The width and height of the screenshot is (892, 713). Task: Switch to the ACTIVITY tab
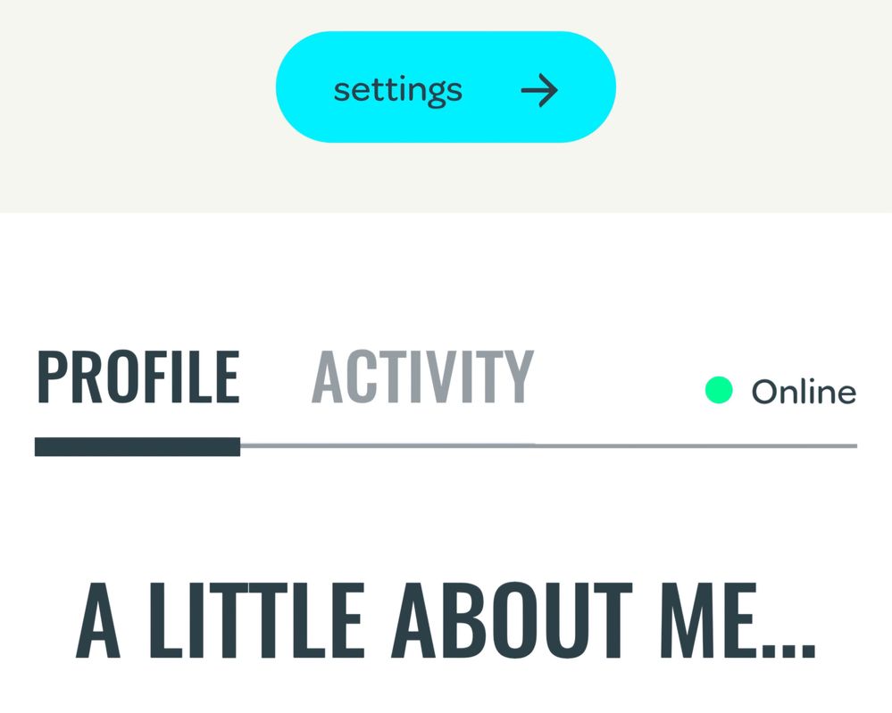tap(422, 377)
